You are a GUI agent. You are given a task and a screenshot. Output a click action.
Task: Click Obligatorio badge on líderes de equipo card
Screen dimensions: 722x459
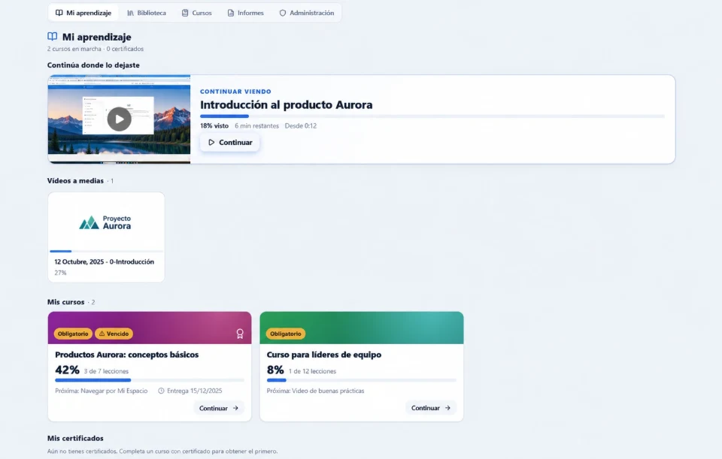[286, 334]
